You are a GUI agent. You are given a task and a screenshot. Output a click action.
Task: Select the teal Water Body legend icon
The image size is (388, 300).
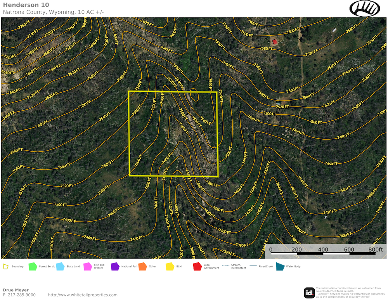[x=280, y=267]
